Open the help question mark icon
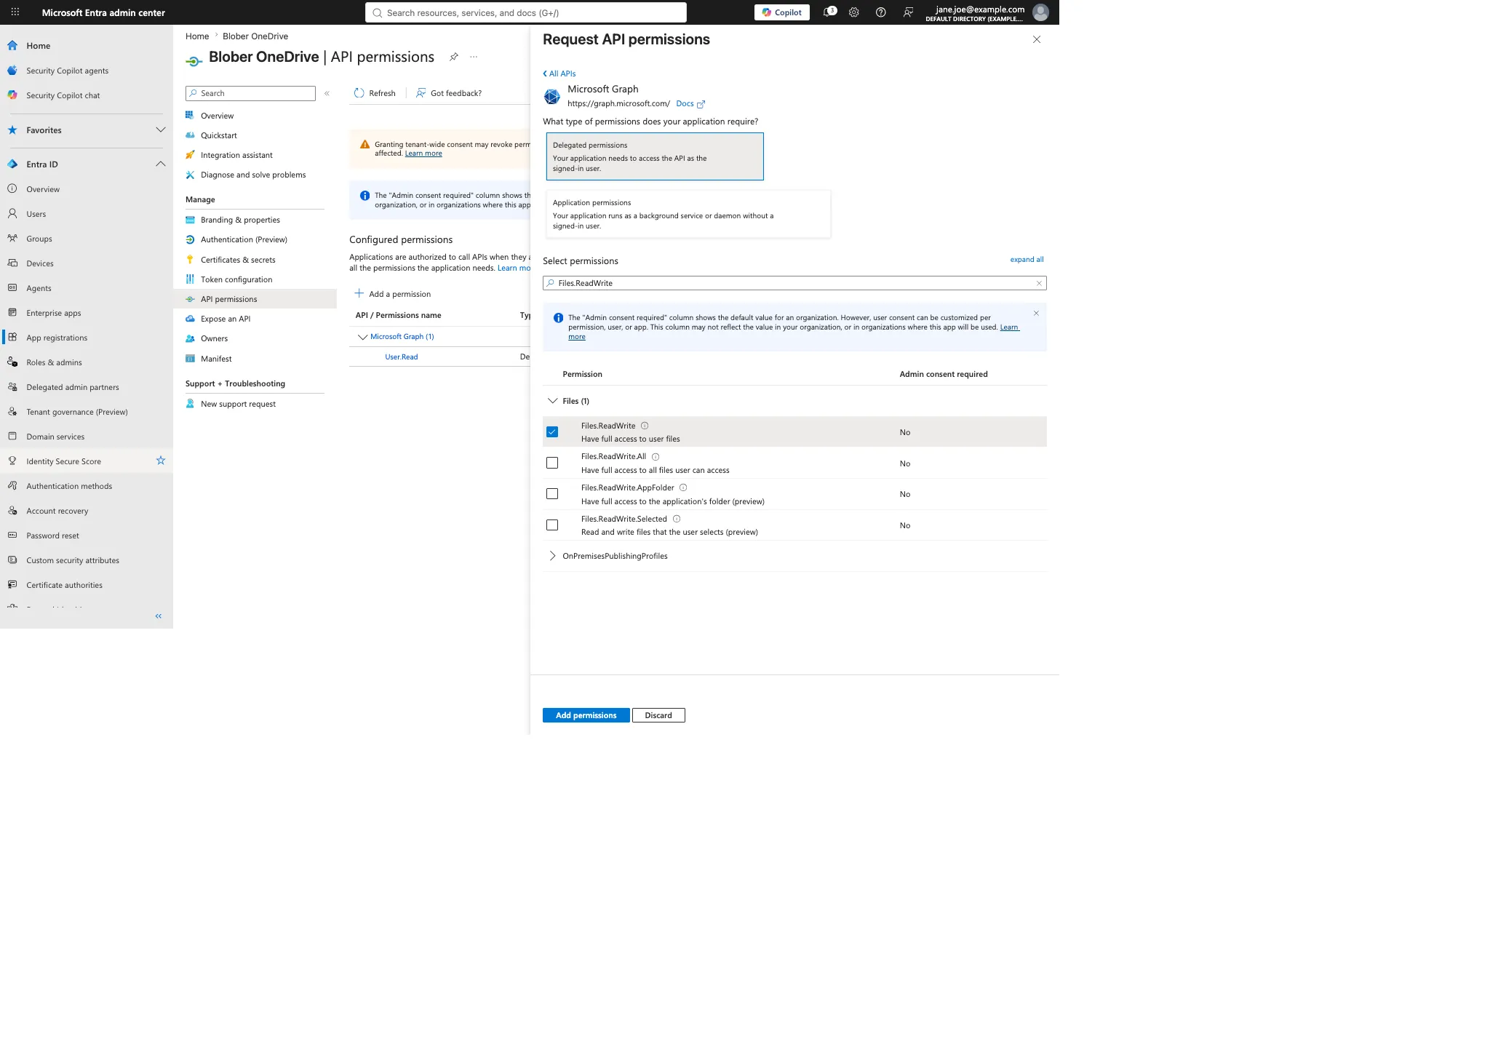The image size is (1490, 1055). click(x=881, y=12)
